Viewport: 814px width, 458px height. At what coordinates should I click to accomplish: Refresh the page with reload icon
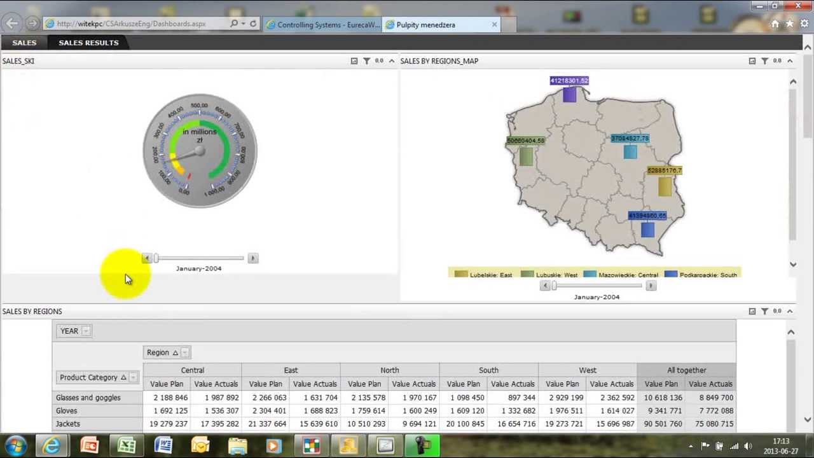[x=253, y=24]
